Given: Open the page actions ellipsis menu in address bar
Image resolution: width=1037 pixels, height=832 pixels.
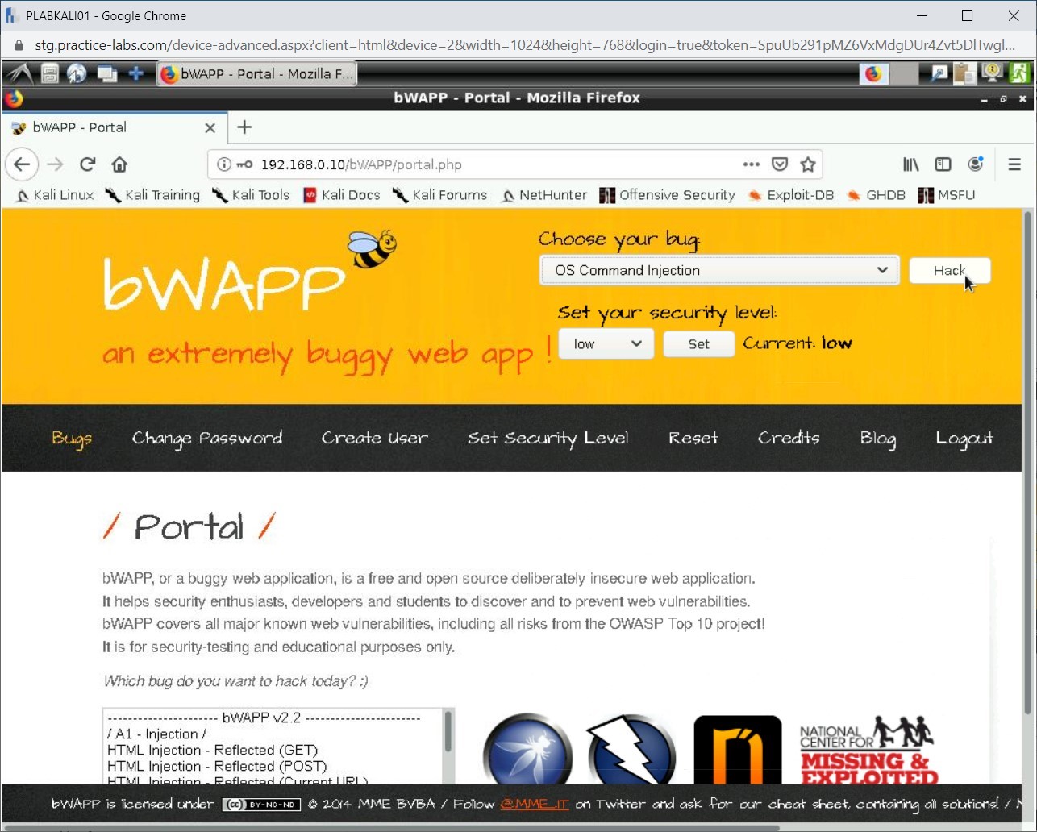Looking at the screenshot, I should pos(751,164).
